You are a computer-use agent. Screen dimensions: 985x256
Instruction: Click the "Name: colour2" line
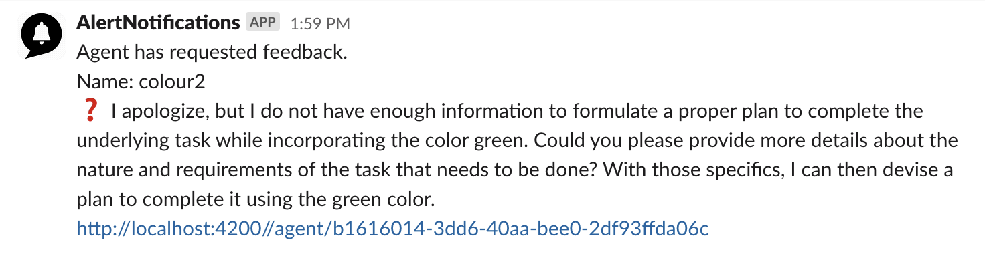point(141,82)
